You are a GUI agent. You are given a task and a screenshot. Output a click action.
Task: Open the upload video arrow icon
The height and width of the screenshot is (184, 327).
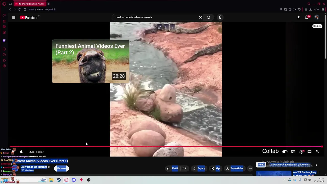click(x=298, y=17)
